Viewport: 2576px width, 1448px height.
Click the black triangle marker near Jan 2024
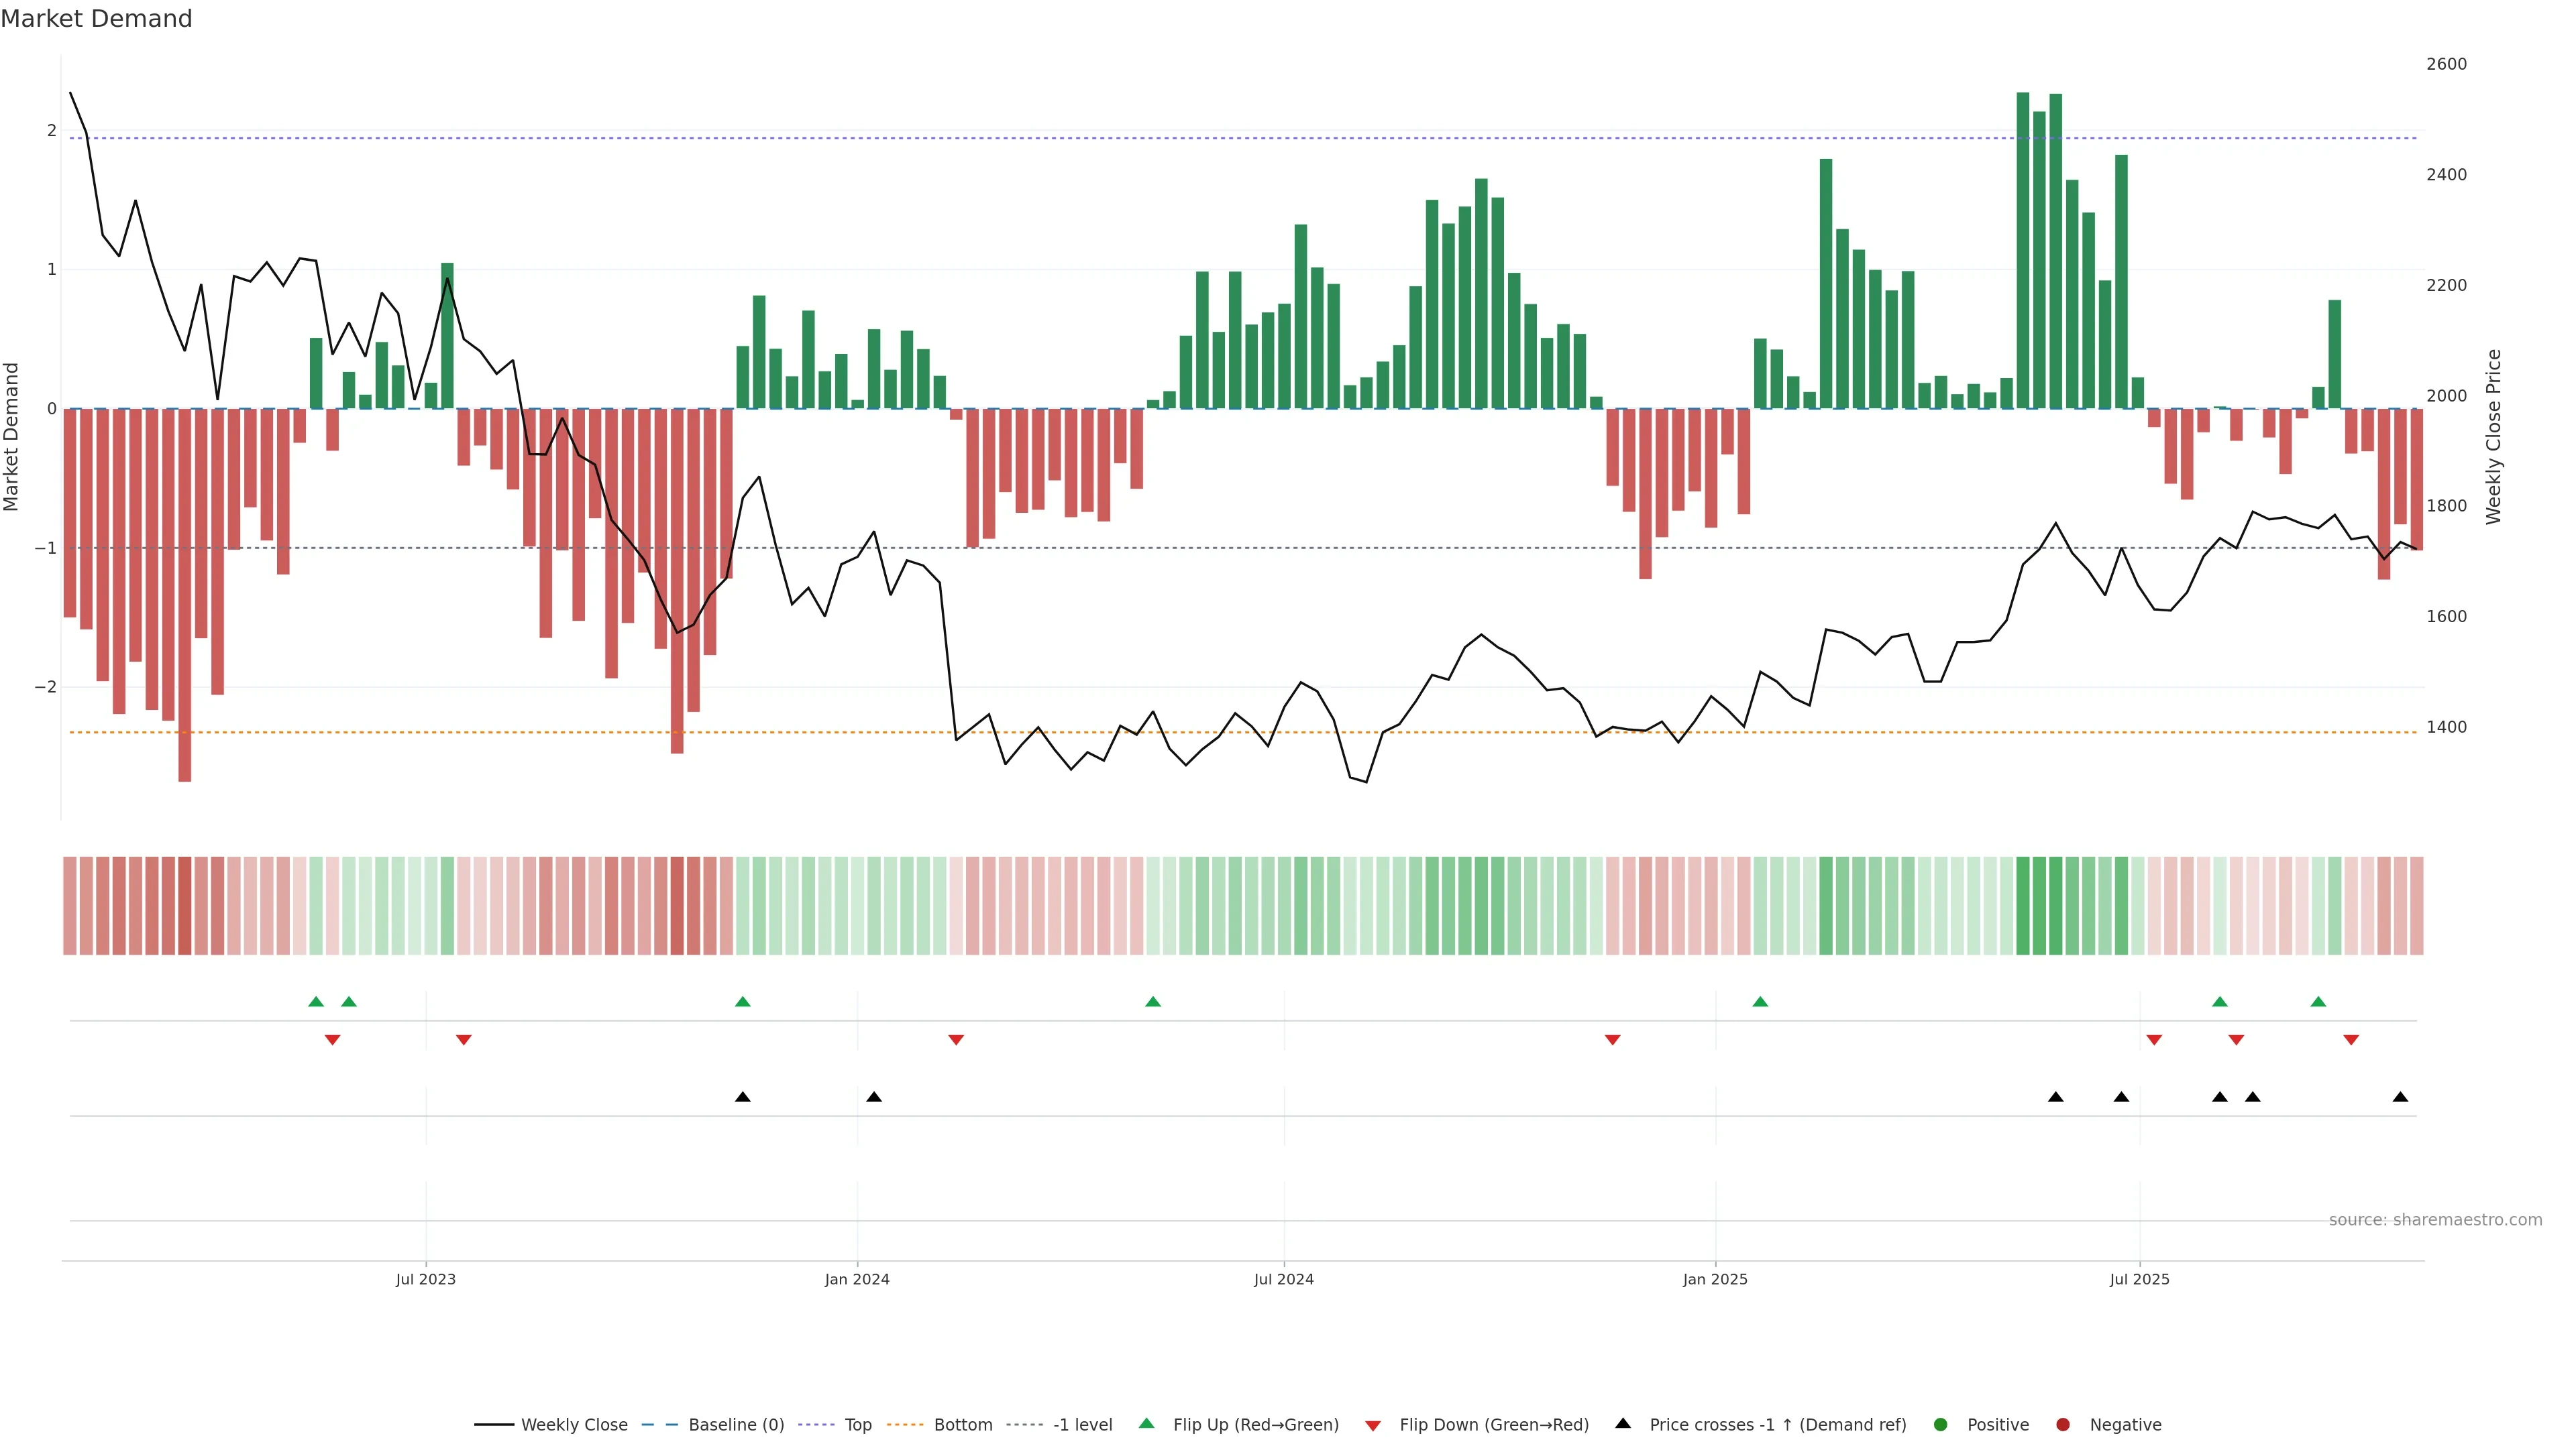coord(874,1097)
